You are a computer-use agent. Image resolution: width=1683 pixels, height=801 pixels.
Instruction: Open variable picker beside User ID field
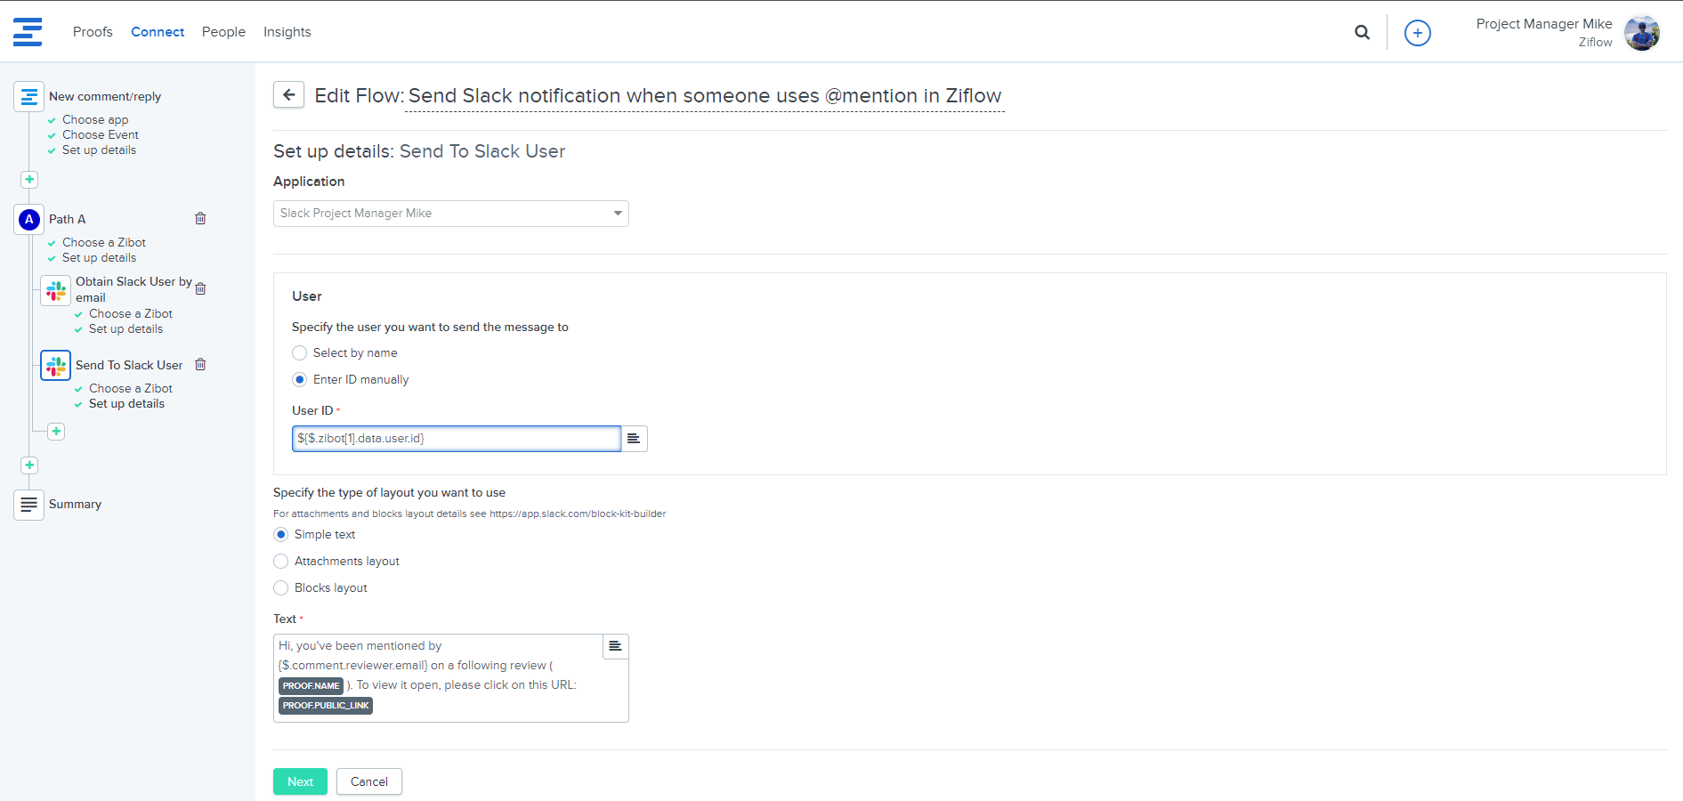tap(634, 439)
